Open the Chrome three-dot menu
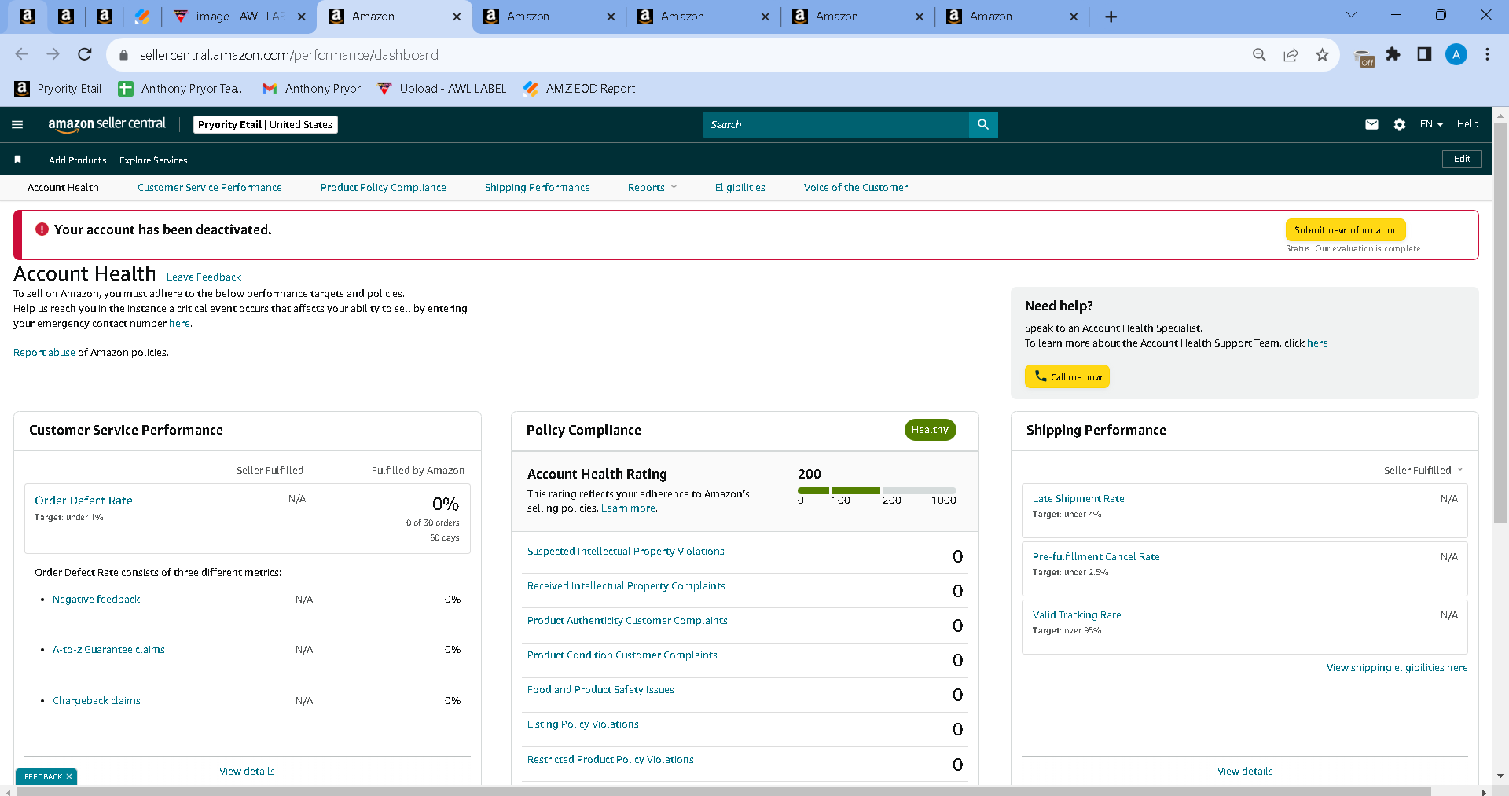The width and height of the screenshot is (1509, 796). [1487, 54]
